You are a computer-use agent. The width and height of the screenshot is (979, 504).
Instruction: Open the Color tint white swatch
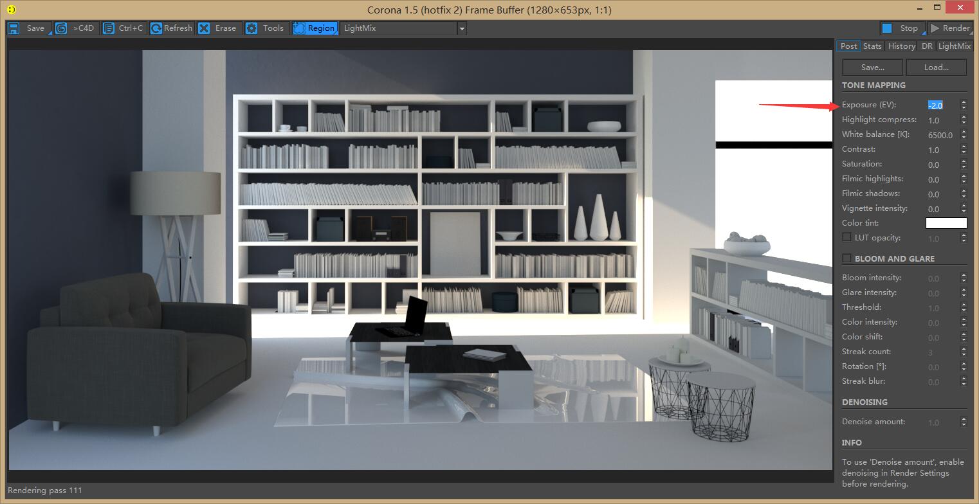coord(946,223)
